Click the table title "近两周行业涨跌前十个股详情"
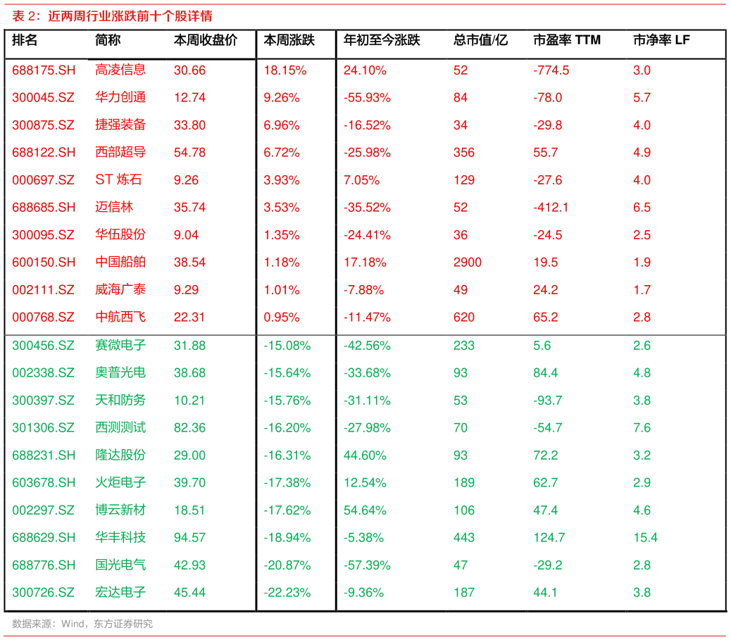This screenshot has width=731, height=640. 130,16
